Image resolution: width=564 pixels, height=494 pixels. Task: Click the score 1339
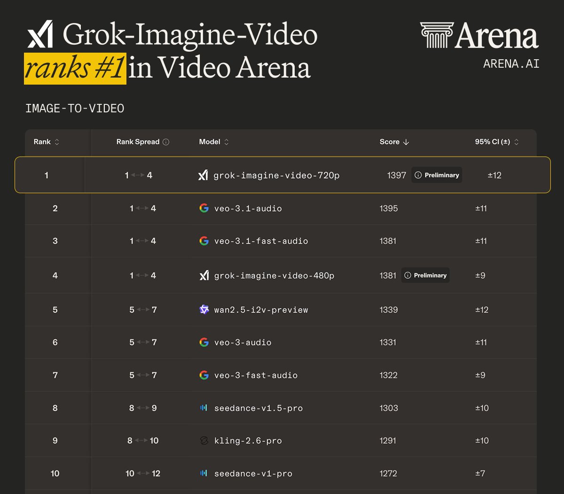coord(389,310)
